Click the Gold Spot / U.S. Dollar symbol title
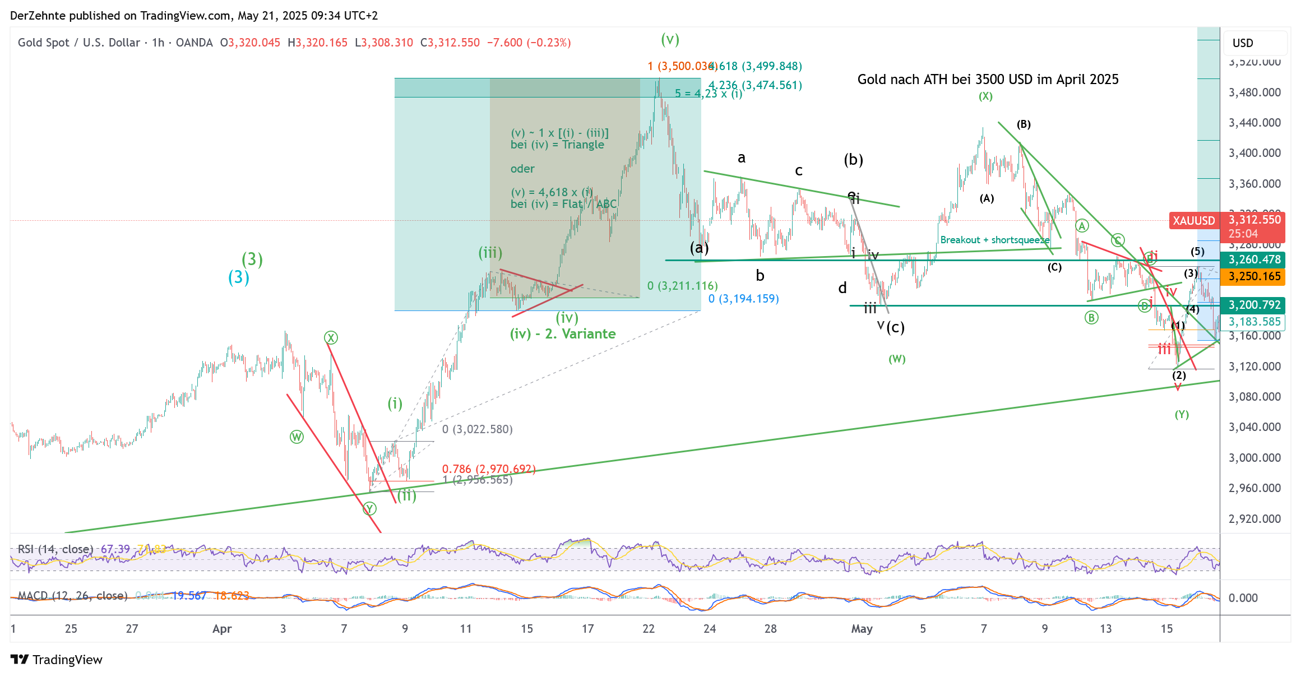Screen dimensions: 1301x677 click(x=78, y=43)
